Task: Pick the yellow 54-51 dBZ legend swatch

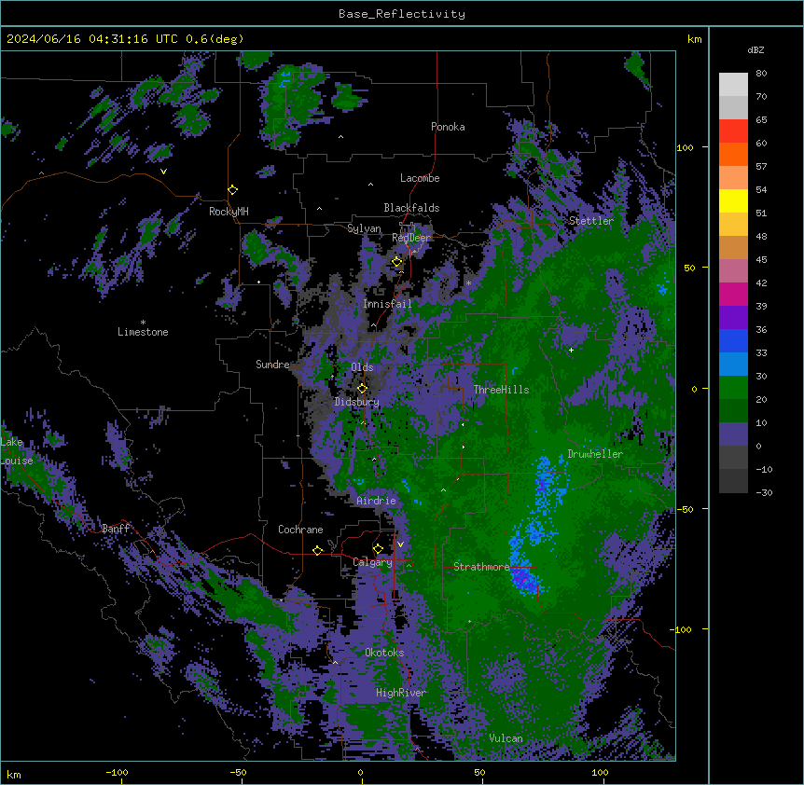Action: [733, 201]
